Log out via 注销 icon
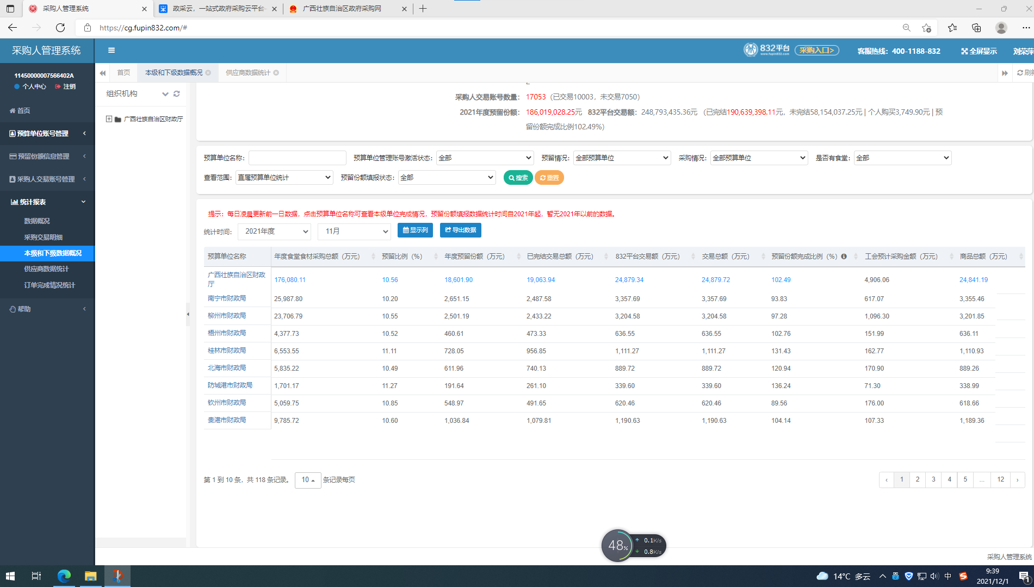The height and width of the screenshot is (587, 1034). pyautogui.click(x=66, y=86)
